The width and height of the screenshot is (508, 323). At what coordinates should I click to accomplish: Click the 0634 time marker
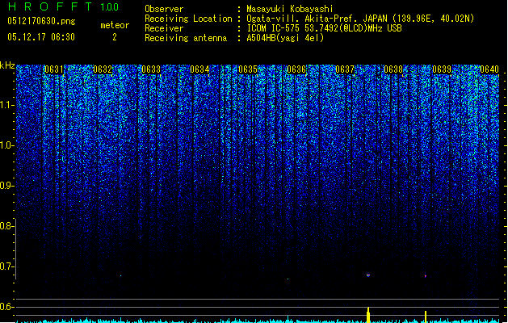(x=199, y=69)
